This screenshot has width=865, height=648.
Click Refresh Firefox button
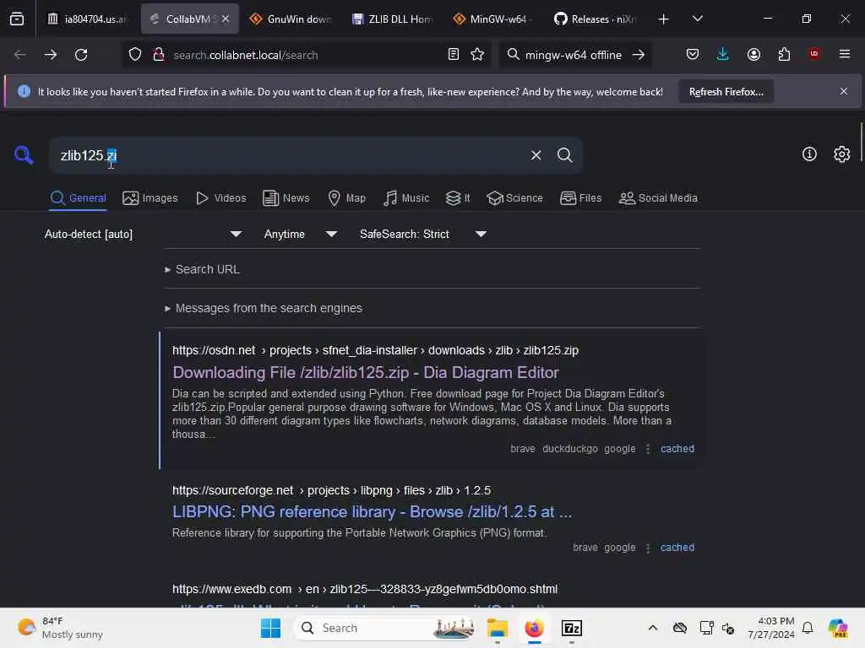tap(726, 92)
